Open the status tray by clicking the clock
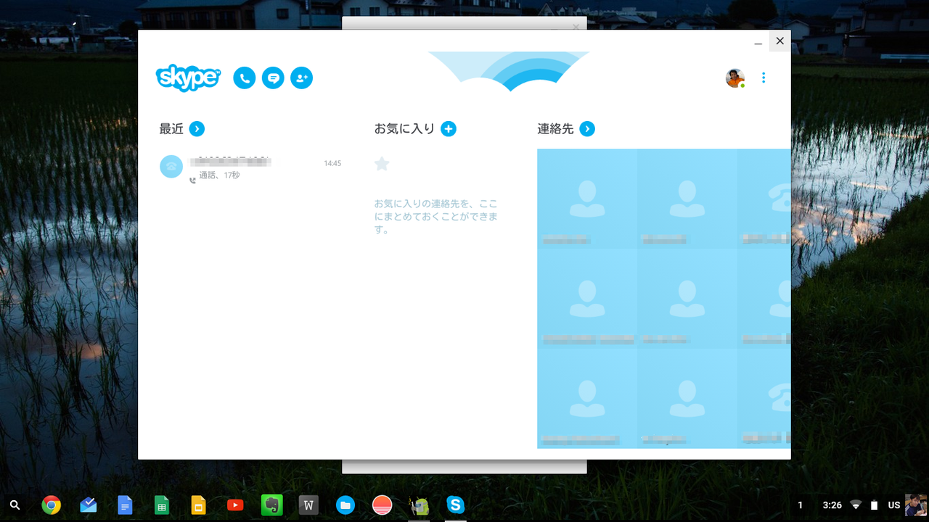This screenshot has width=929, height=522. (832, 505)
